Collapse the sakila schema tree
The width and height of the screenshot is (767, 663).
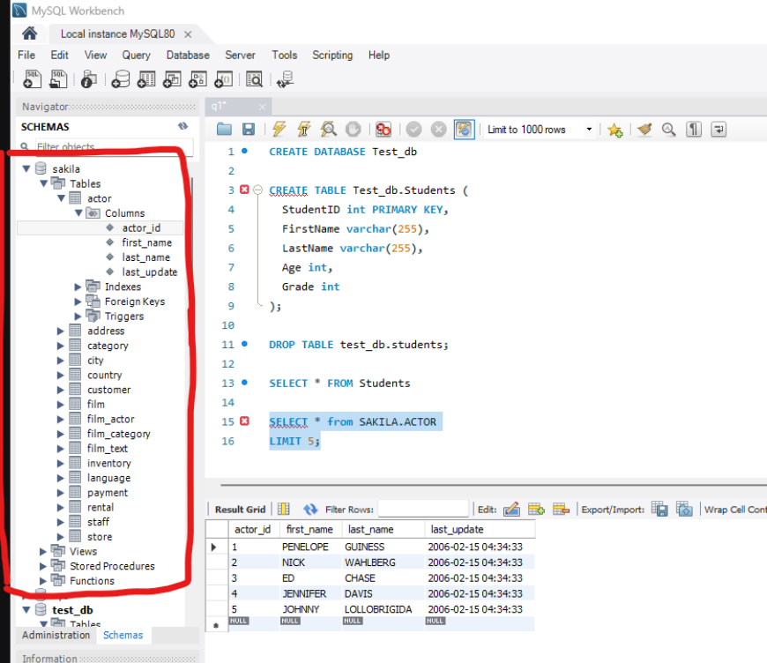pyautogui.click(x=26, y=169)
